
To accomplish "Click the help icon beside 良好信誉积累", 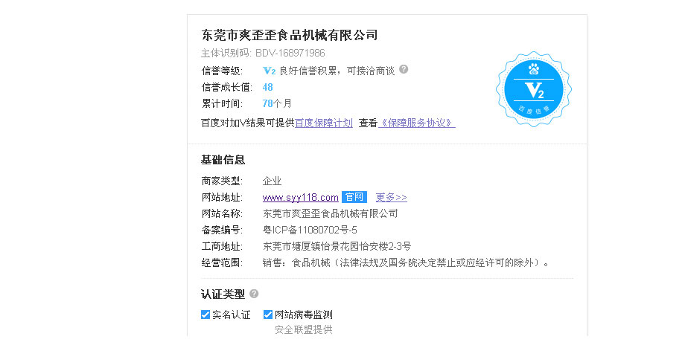I will [404, 69].
